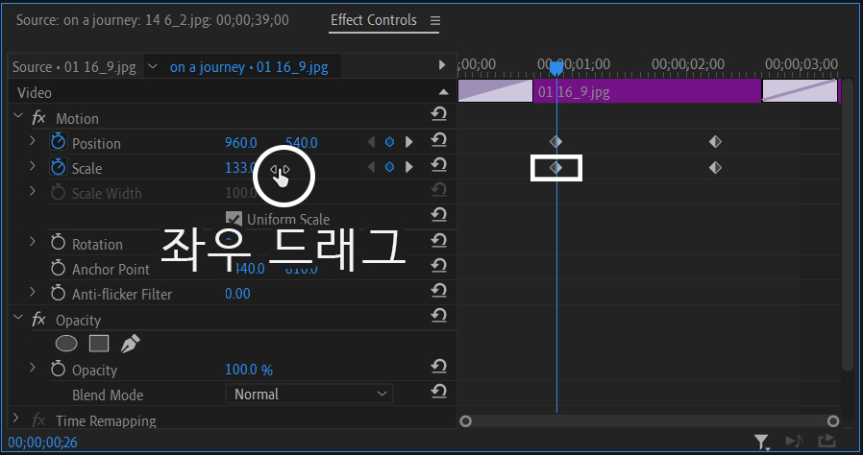Collapse the Video section arrow
863x455 pixels.
pyautogui.click(x=444, y=92)
